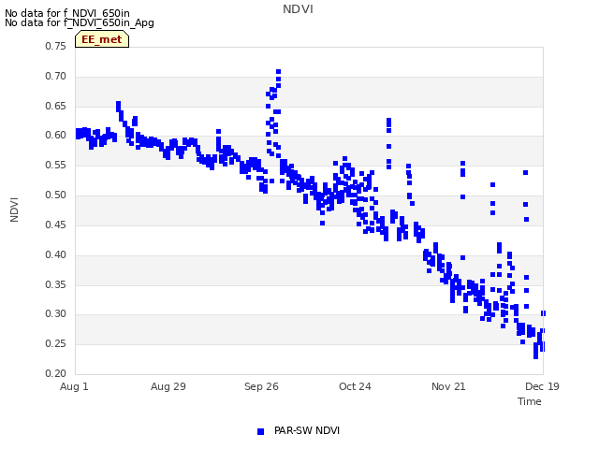
Task: Click the 0.25 y-axis tick label
Action: 56,343
